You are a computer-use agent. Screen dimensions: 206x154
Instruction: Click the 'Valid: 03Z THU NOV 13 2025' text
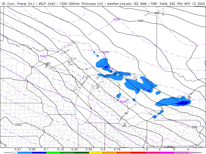pos(182,4)
